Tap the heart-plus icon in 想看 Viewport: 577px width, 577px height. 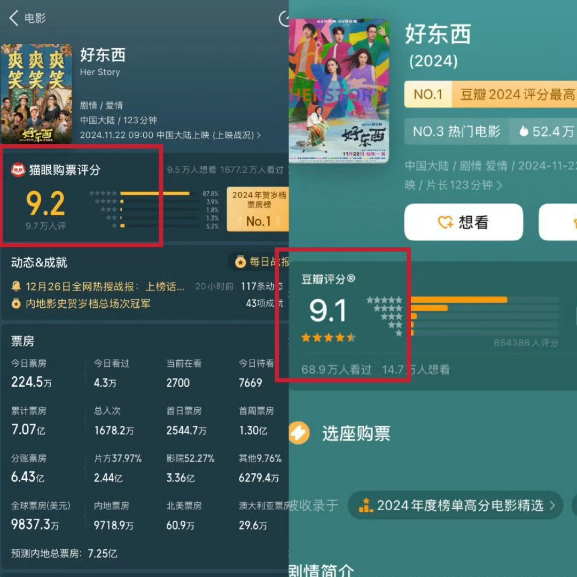445,222
